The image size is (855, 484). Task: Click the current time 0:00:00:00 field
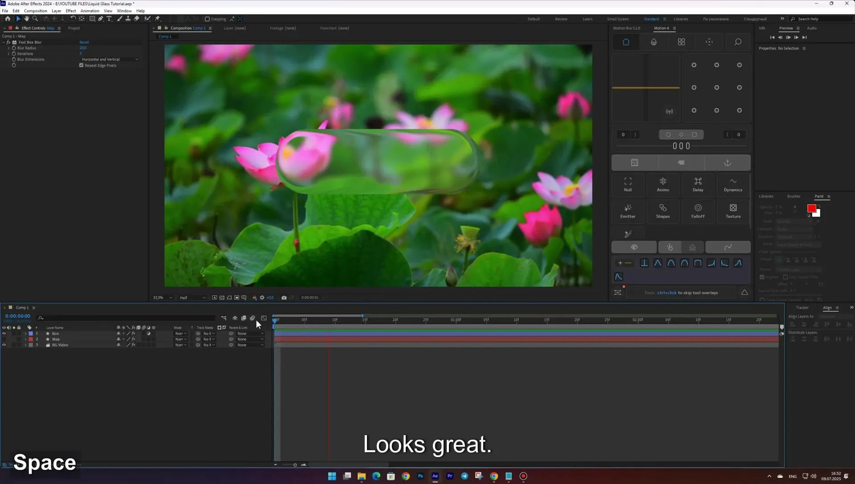click(18, 316)
